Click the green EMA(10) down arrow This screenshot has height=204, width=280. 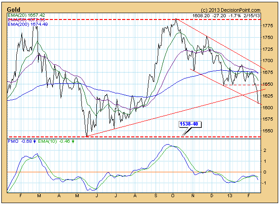[73, 141]
